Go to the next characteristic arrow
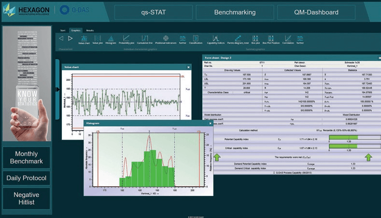This screenshot has width=381, height=218. 70,38
